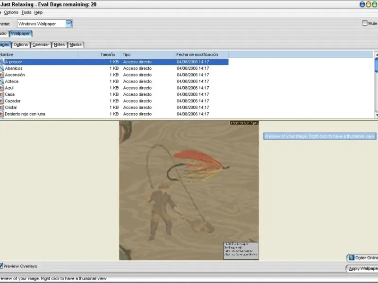
Task: Select the icon next to Azteca
Action: point(1,81)
